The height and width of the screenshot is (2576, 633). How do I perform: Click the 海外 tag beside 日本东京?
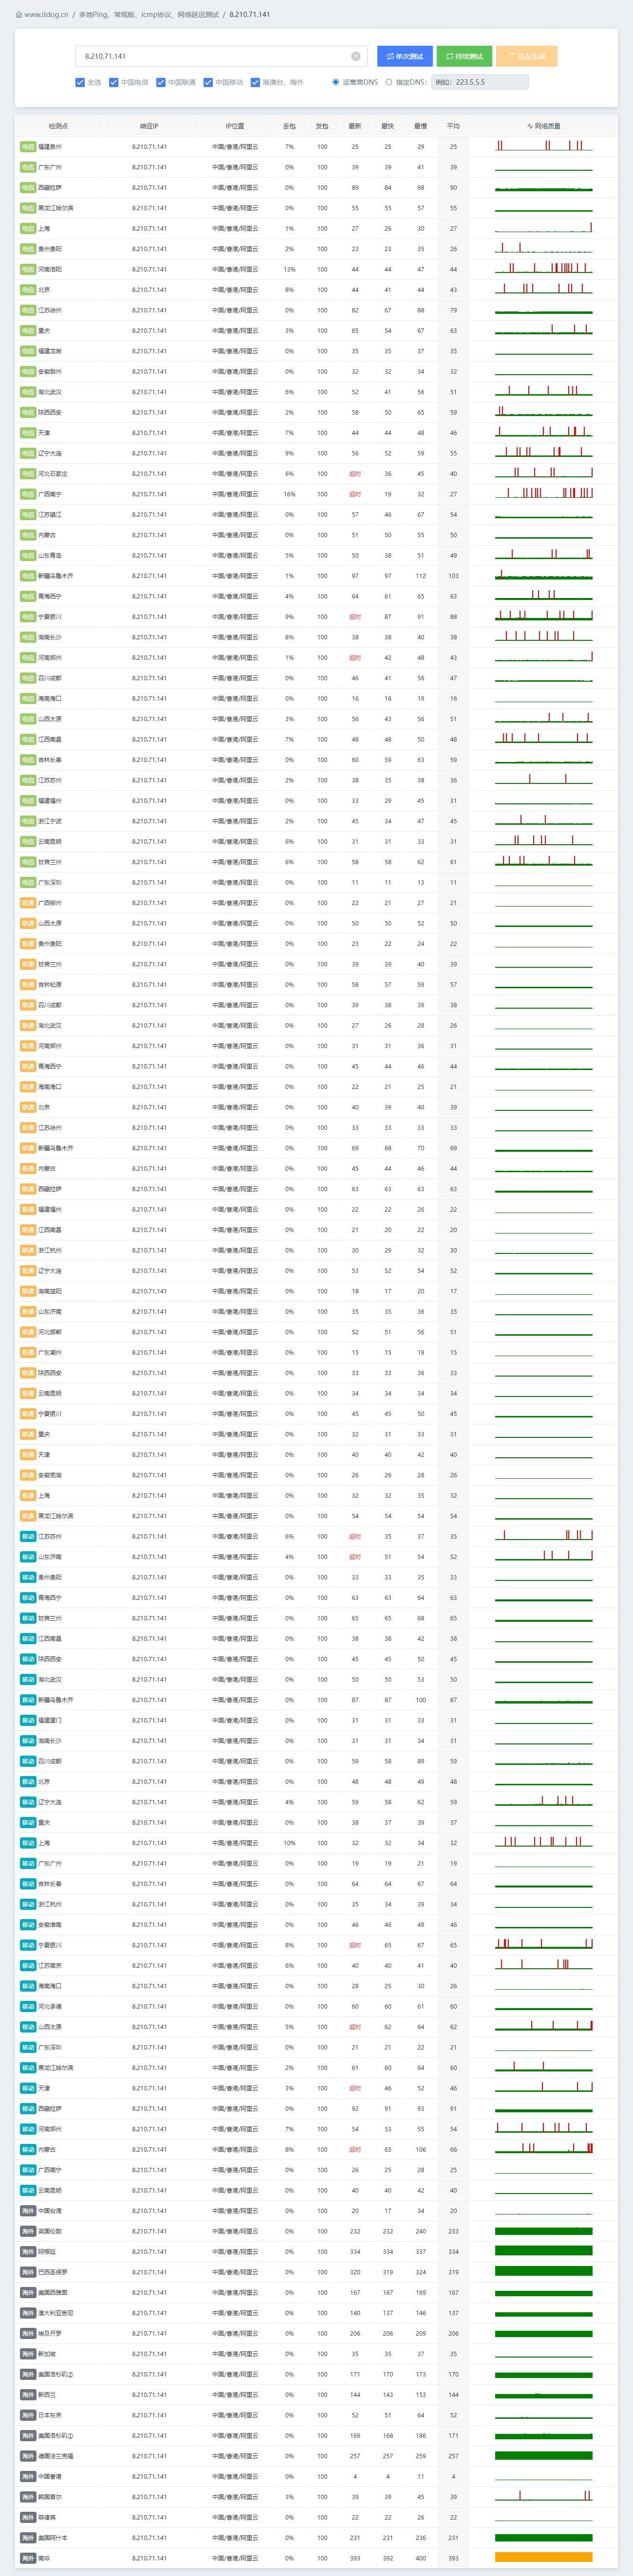tap(28, 2415)
